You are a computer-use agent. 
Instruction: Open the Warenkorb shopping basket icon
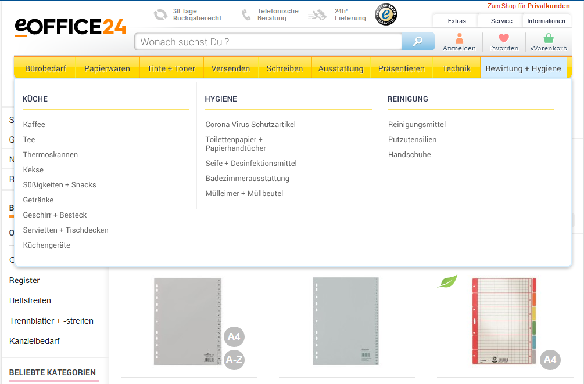click(x=548, y=39)
